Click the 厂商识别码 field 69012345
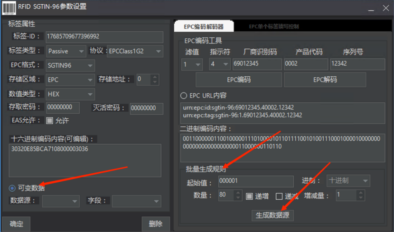 coord(257,64)
